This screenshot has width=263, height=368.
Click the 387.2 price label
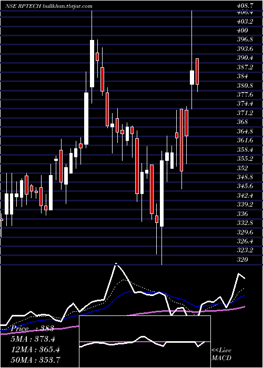click(x=245, y=67)
